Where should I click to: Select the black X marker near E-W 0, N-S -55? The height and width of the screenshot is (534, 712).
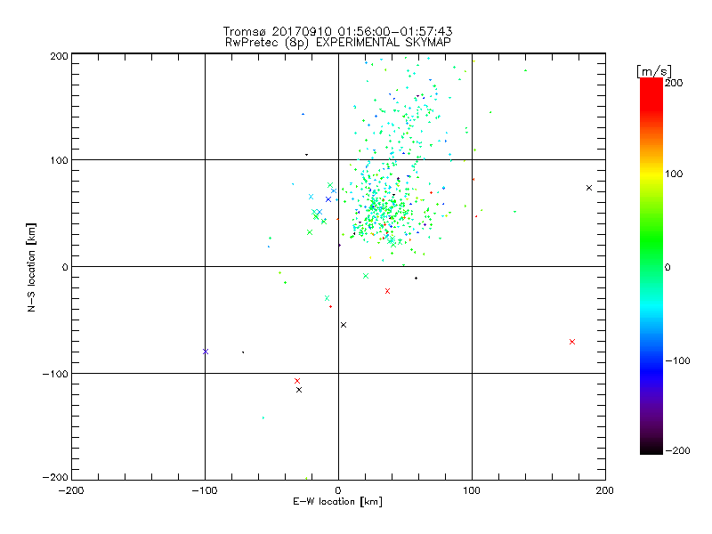[x=344, y=325]
